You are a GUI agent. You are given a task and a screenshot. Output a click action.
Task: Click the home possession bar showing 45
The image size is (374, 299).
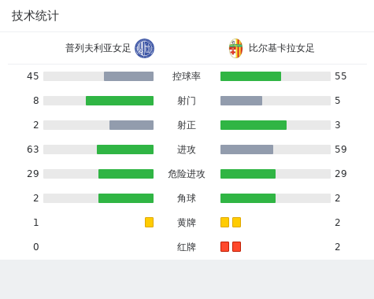[x=98, y=76]
